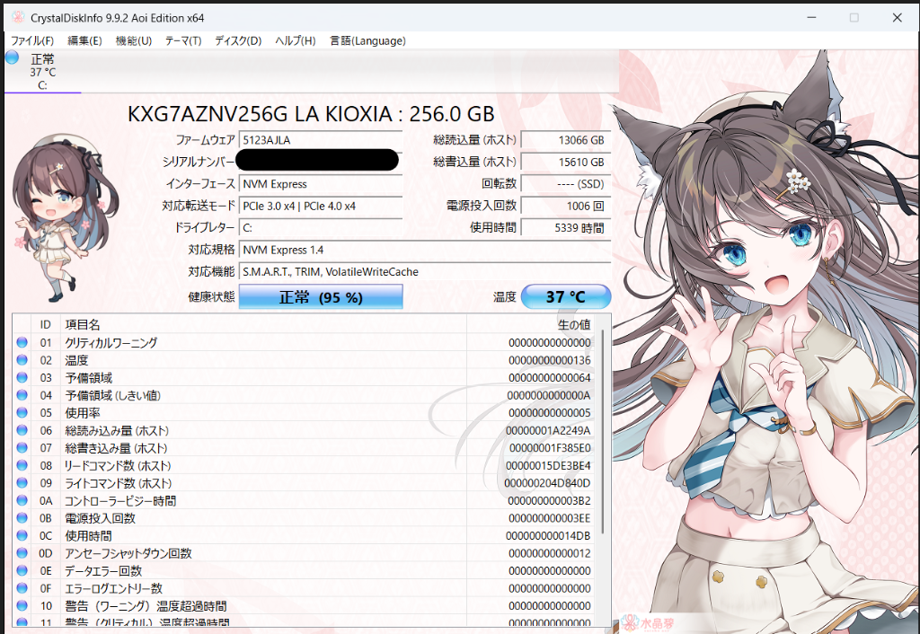Click the 対応規格 field NVM Express 1.4
This screenshot has height=634, width=920.
point(425,250)
